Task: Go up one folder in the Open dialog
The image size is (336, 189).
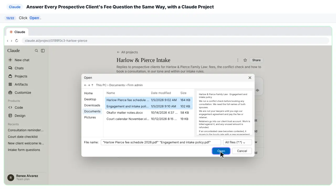Action: point(92,85)
